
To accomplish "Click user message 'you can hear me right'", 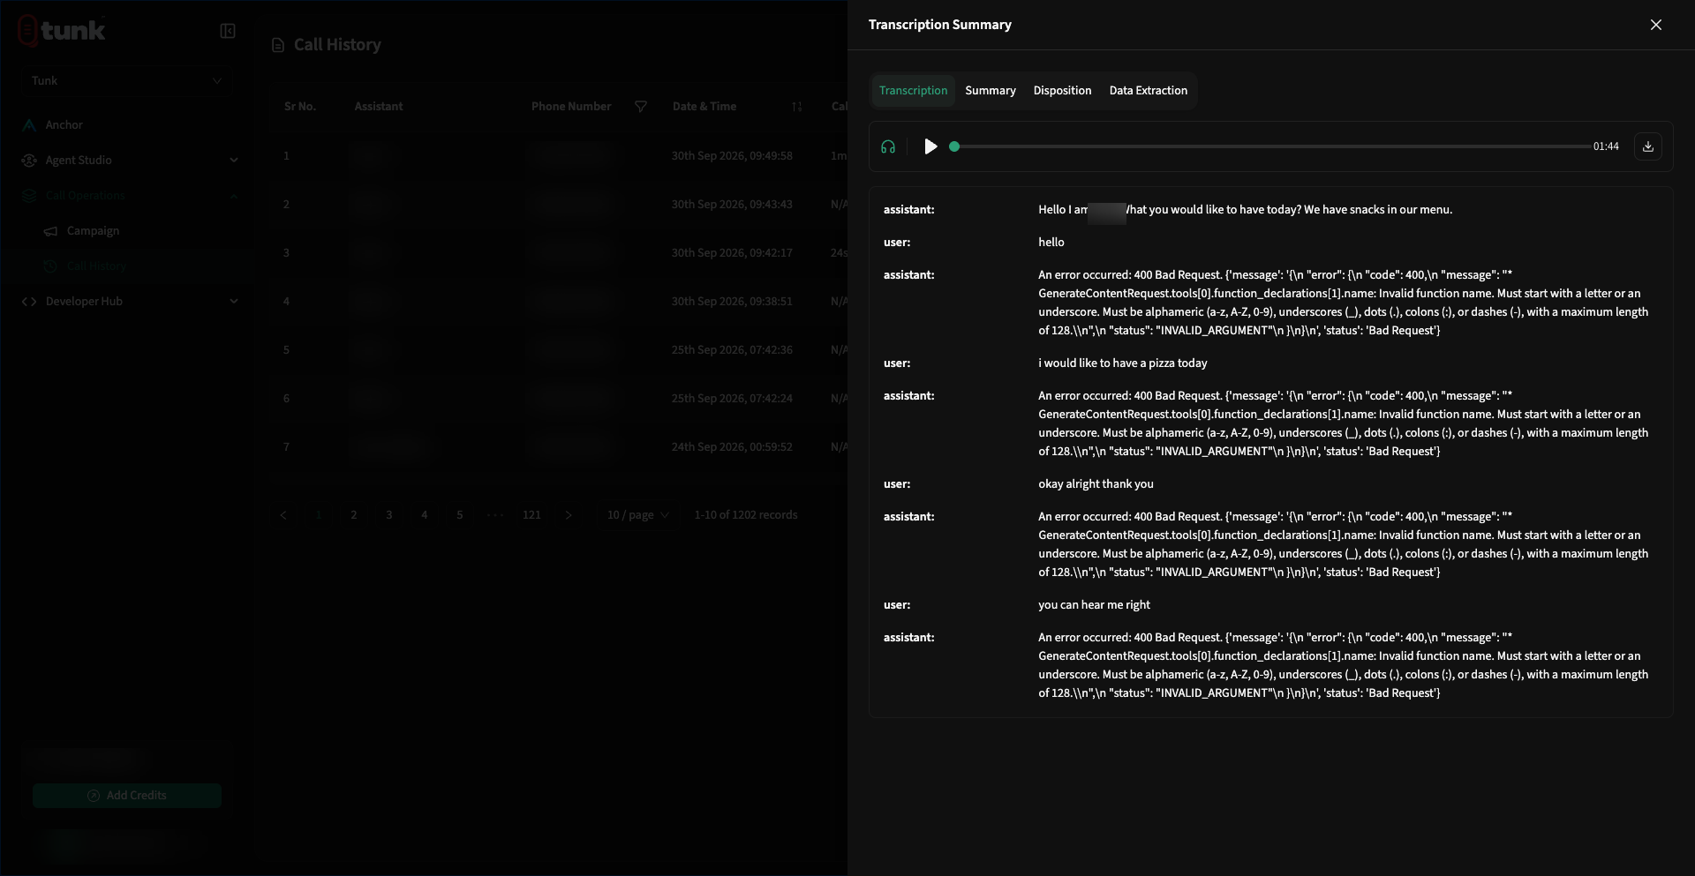I will pos(1094,605).
